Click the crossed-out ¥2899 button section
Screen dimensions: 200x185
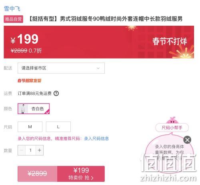(x=38, y=174)
